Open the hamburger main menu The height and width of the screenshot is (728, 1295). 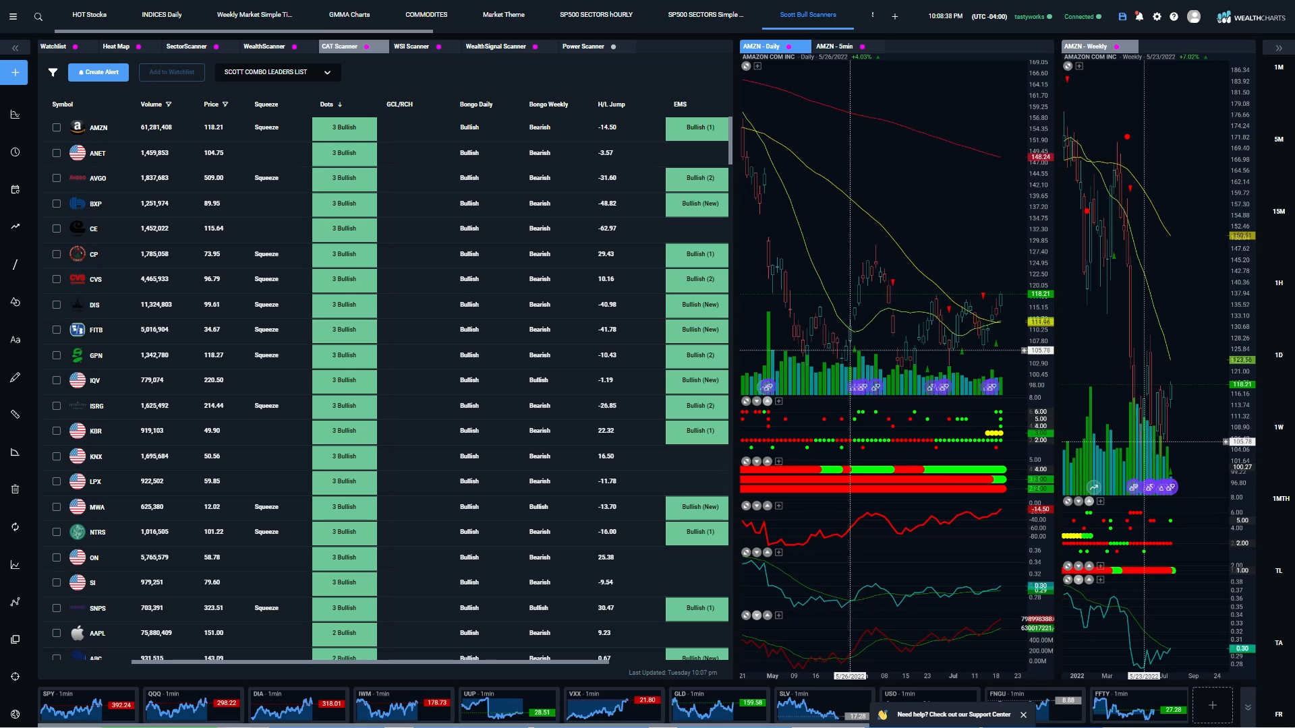(13, 16)
